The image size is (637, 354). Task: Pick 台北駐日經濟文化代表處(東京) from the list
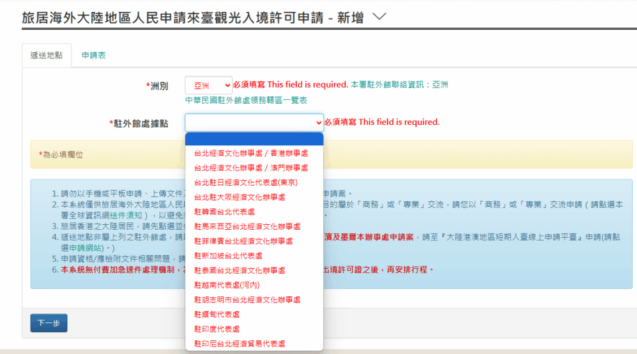pyautogui.click(x=246, y=183)
